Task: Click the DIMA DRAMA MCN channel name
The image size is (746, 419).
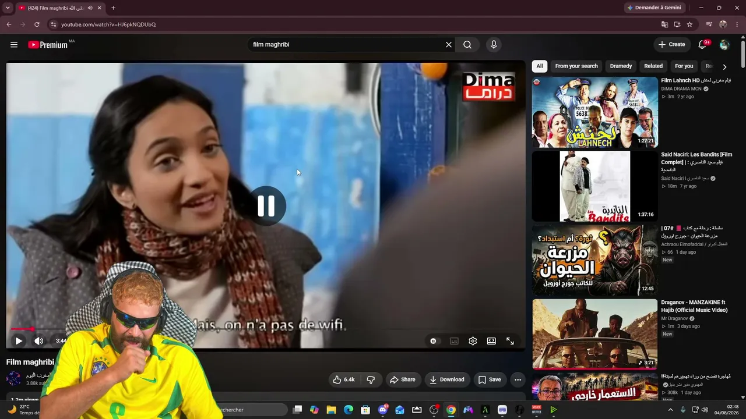Action: [x=681, y=89]
